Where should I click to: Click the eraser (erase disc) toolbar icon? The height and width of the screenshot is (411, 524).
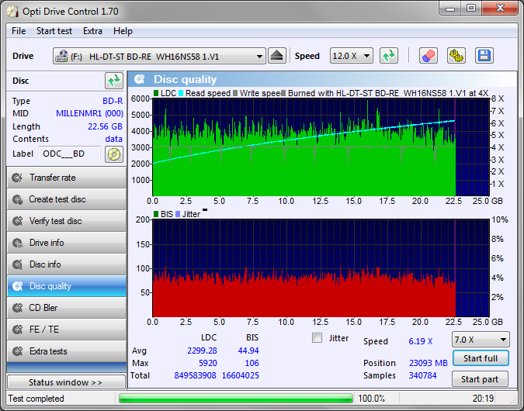[429, 56]
